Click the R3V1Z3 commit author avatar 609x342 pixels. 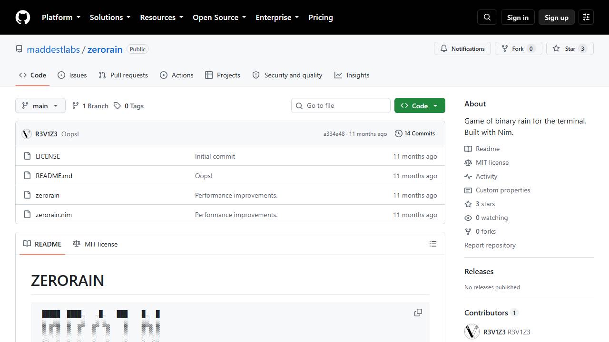click(x=27, y=134)
